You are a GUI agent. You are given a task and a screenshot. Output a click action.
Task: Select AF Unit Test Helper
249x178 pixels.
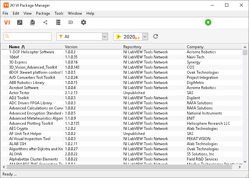pos(122,133)
